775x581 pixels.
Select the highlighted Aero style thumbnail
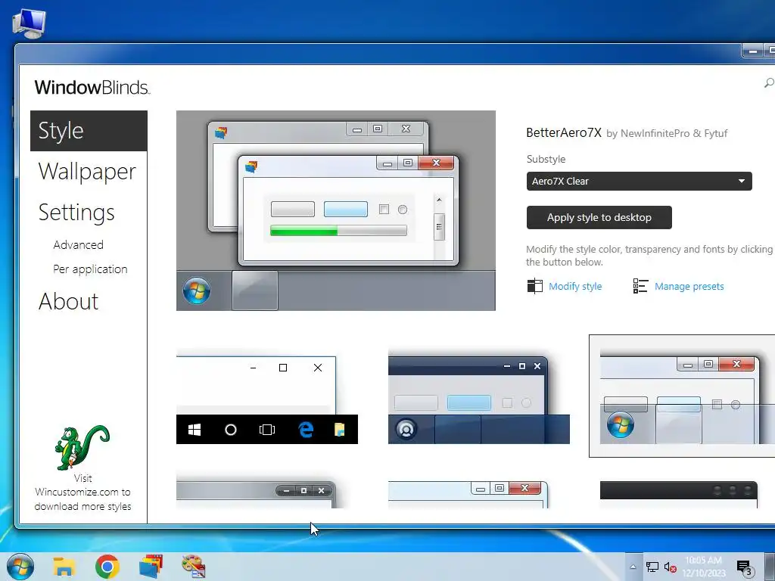(x=682, y=396)
